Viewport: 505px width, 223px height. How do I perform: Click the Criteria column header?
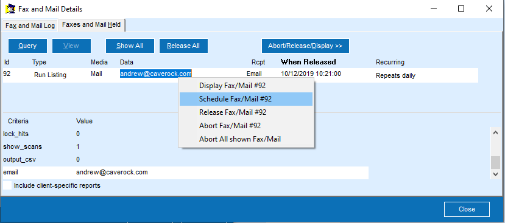(x=18, y=121)
